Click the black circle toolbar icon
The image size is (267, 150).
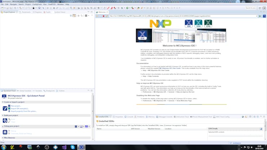tap(34, 8)
